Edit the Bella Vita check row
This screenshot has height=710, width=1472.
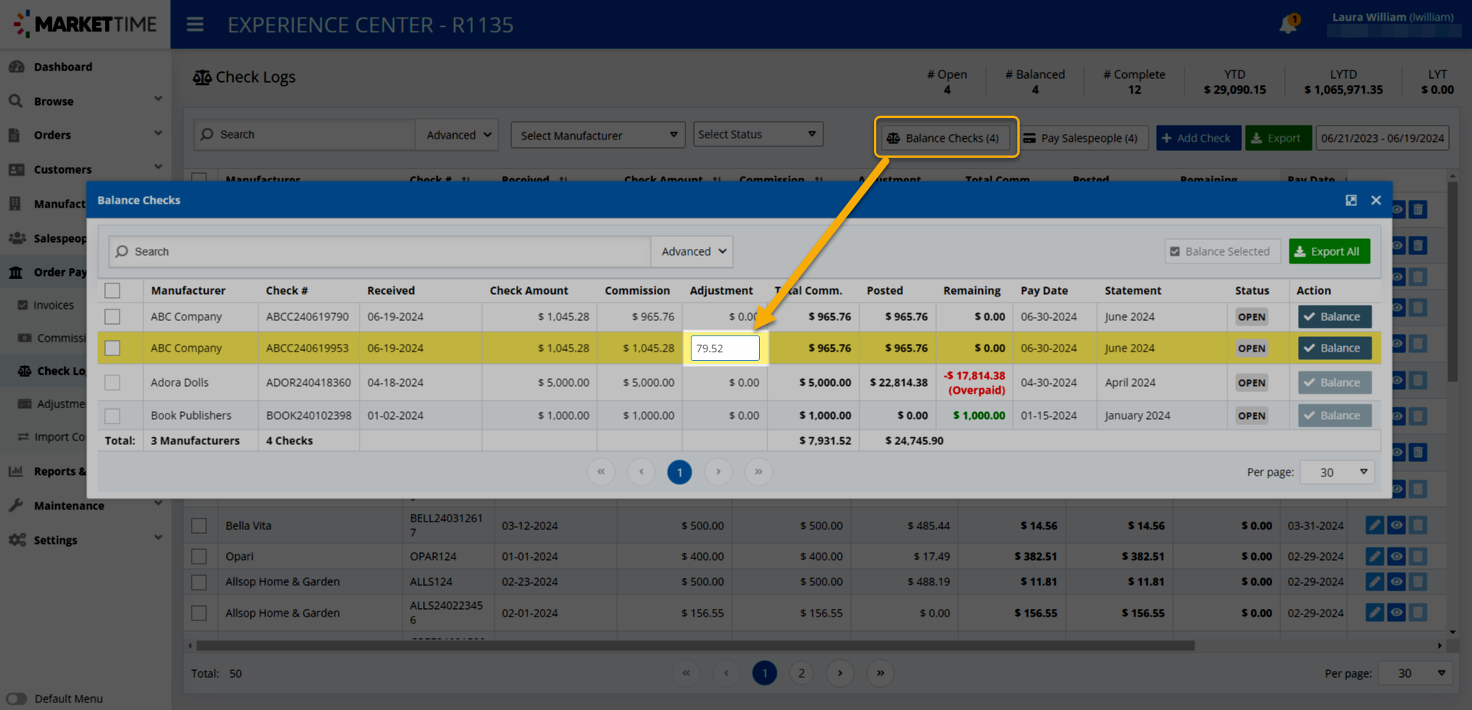[x=1375, y=525]
